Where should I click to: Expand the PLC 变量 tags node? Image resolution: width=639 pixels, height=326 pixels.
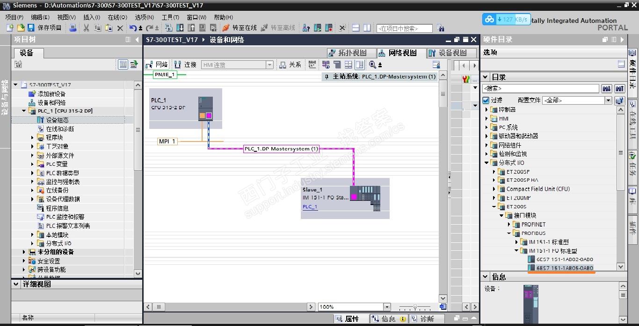33,164
